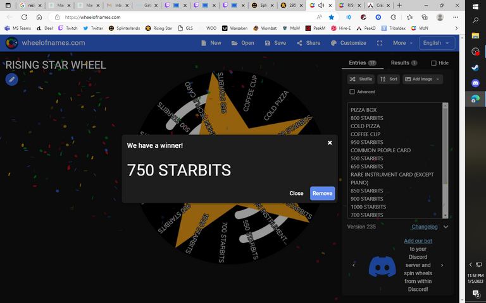Open Steam from taskbar

475,67
